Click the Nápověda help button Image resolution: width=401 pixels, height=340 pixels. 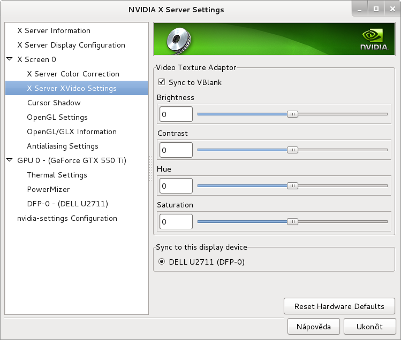[314, 327]
